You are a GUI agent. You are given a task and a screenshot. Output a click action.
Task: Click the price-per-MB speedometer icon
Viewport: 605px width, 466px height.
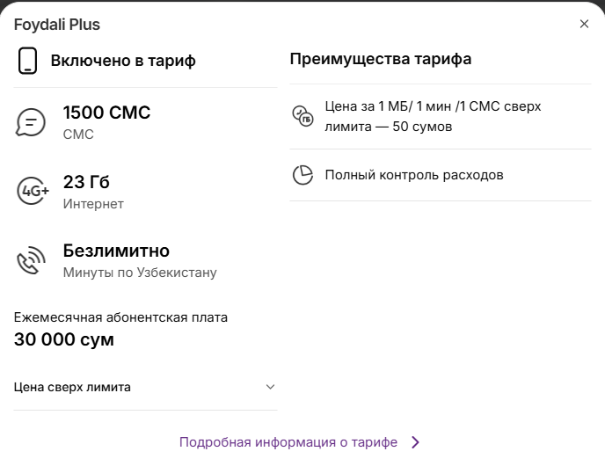302,115
